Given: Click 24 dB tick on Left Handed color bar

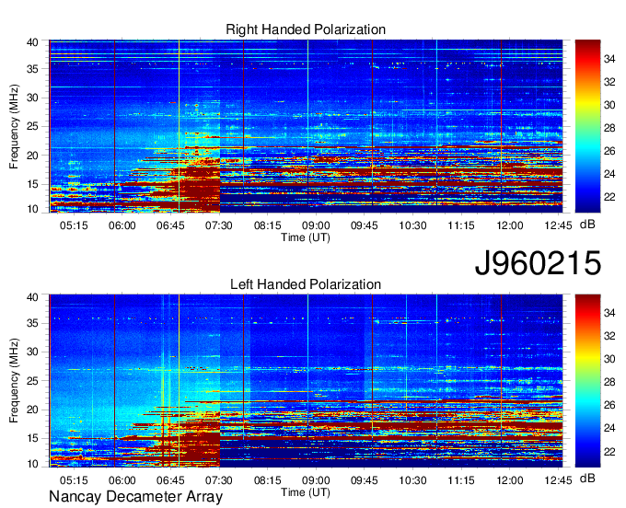Looking at the screenshot, I should point(609,428).
